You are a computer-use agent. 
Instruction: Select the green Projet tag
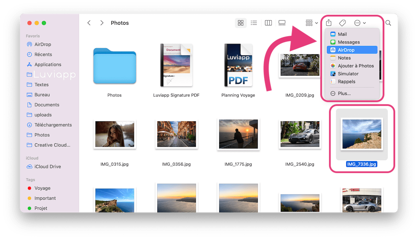(x=49, y=208)
